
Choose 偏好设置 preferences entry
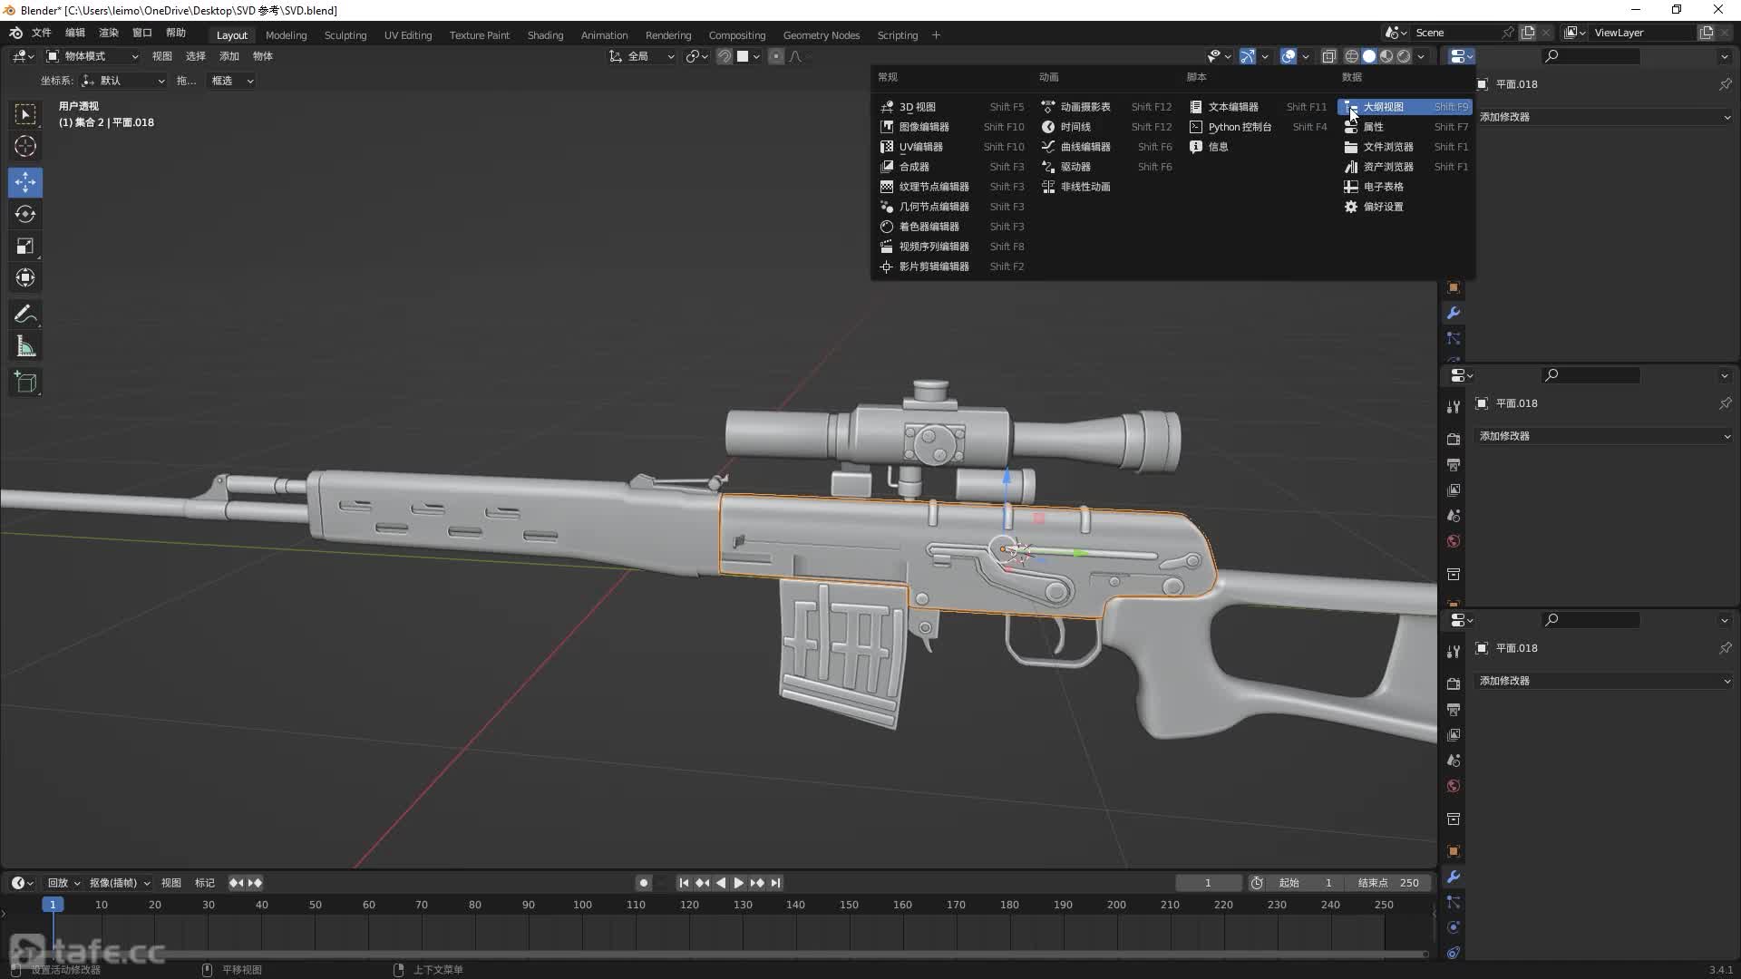click(x=1405, y=207)
